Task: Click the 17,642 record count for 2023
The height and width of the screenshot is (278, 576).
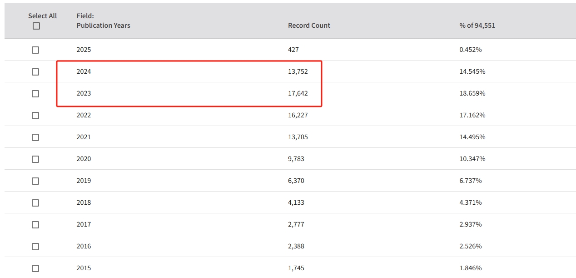Action: pyautogui.click(x=298, y=93)
